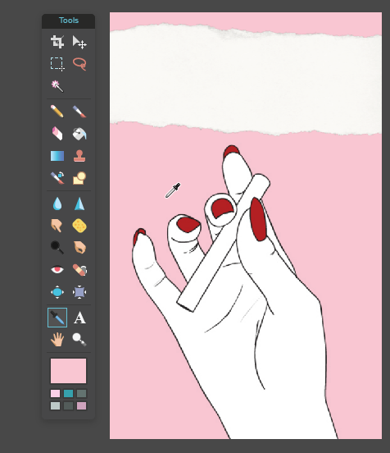Switch to the Hand pan tool

[57, 340]
